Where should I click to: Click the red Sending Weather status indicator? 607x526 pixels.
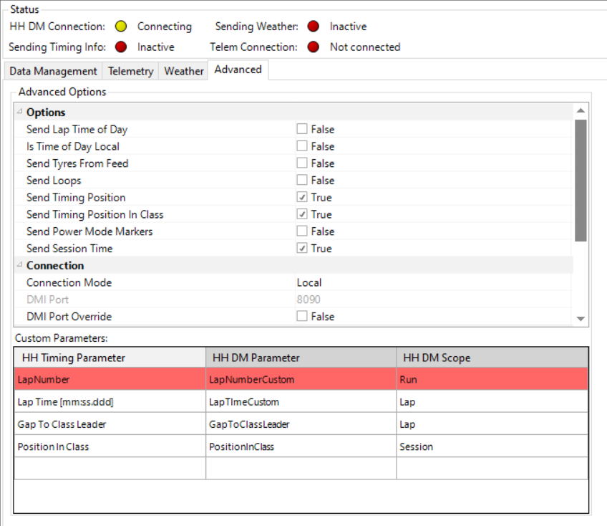pos(313,27)
